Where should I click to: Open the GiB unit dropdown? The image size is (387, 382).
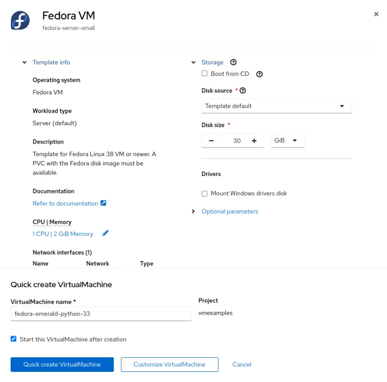(x=287, y=140)
